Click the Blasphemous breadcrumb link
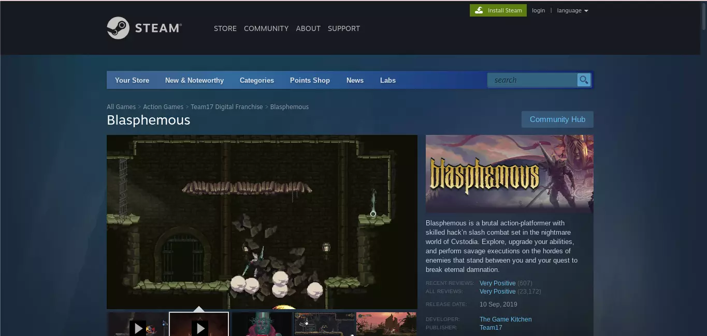707x336 pixels. coord(290,107)
